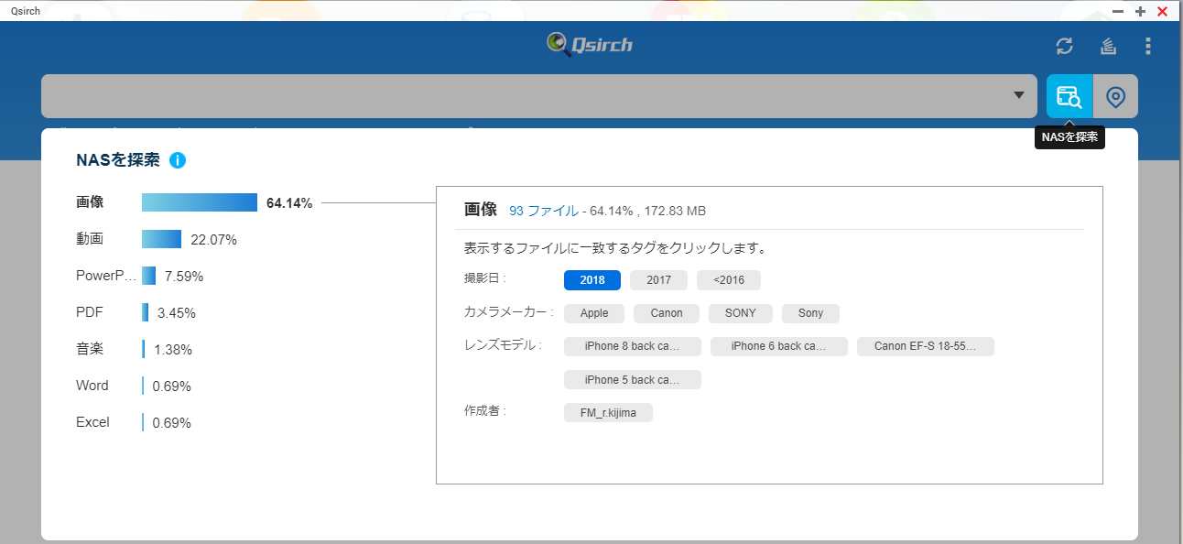1183x544 pixels.
Task: Open the stacked layers icon in header
Action: [1108, 46]
